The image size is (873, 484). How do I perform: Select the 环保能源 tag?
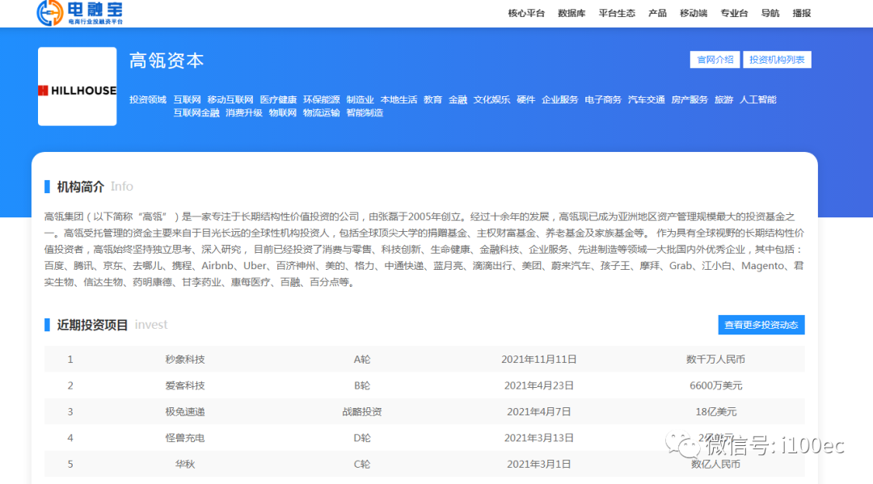pyautogui.click(x=321, y=99)
